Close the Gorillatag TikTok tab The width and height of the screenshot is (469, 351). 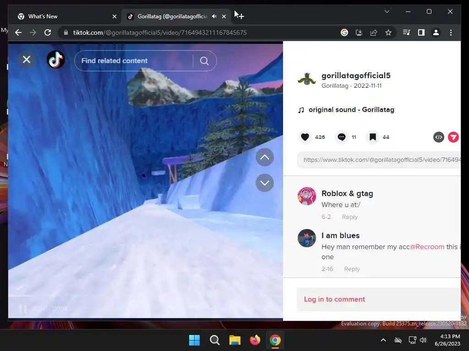(x=224, y=16)
